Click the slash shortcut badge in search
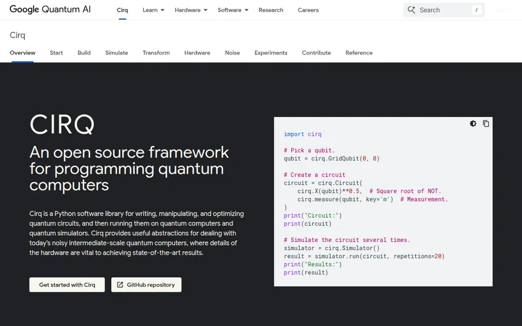The image size is (522, 326). click(476, 10)
